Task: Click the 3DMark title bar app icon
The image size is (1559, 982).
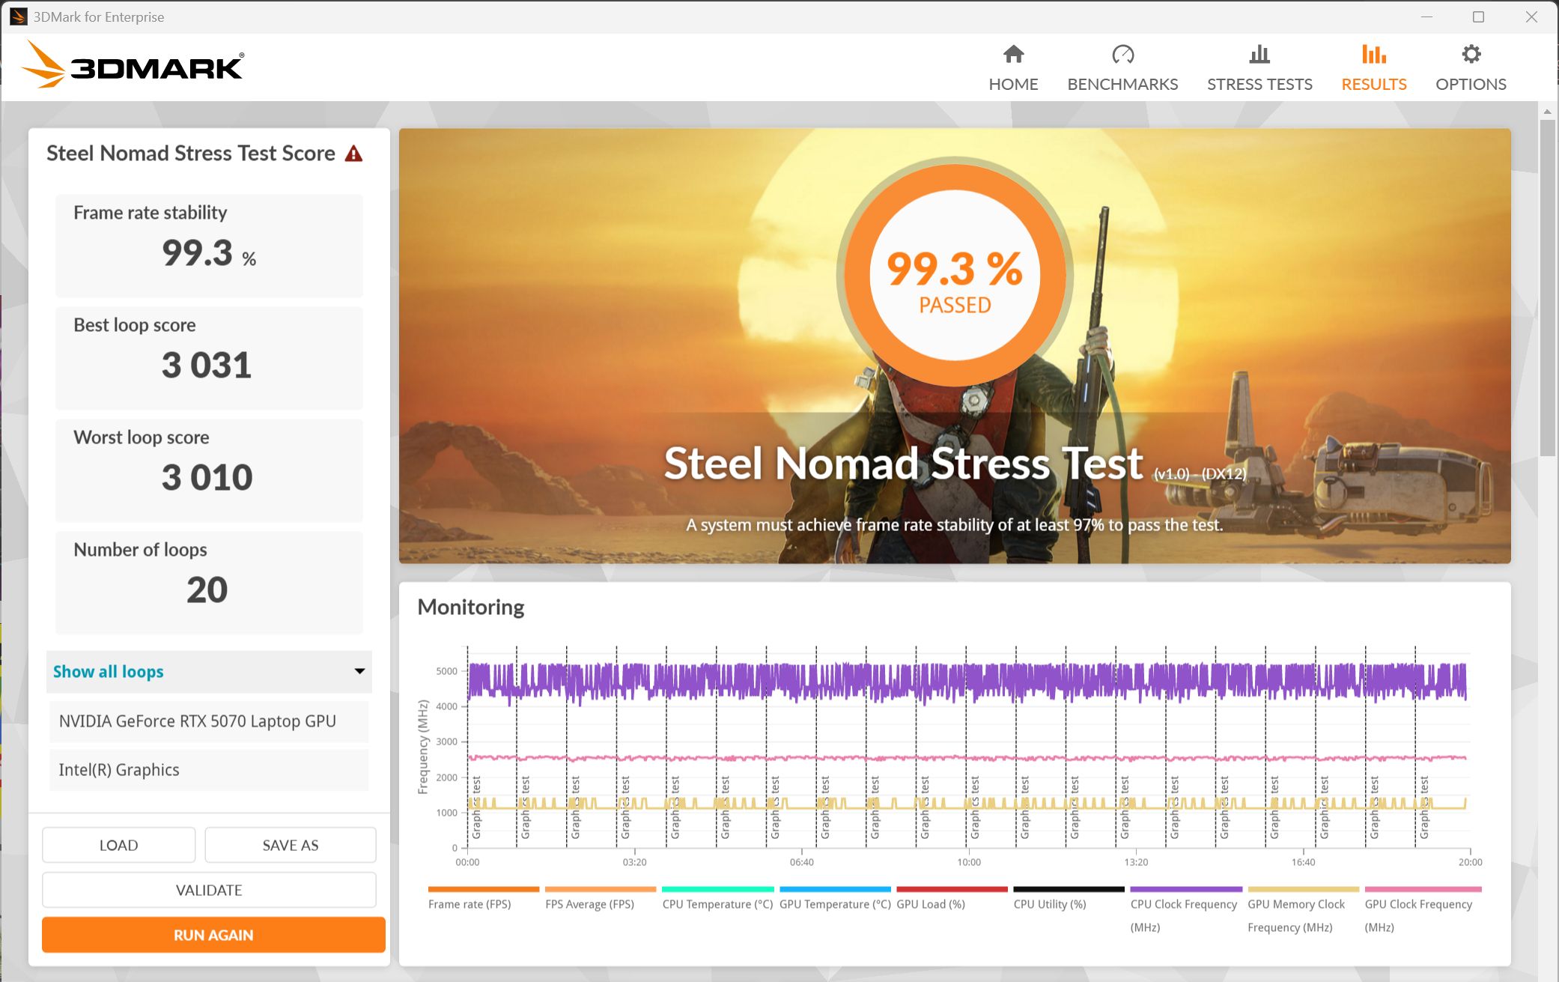Action: click(x=18, y=16)
